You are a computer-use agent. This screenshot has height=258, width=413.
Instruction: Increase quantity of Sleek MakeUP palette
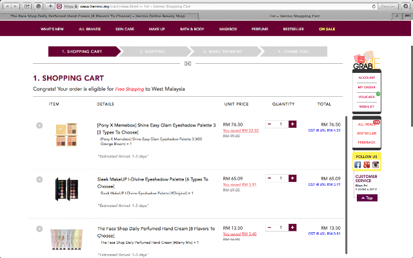(292, 178)
